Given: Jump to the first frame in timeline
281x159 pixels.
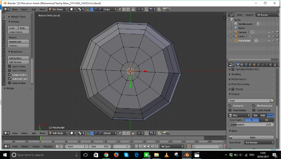Looking at the screenshot, I should pos(136,146).
